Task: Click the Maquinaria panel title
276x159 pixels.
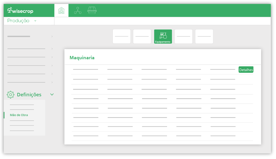Action: click(82, 58)
